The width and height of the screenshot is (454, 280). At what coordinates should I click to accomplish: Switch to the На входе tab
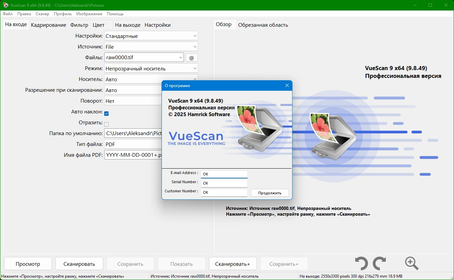(x=16, y=24)
